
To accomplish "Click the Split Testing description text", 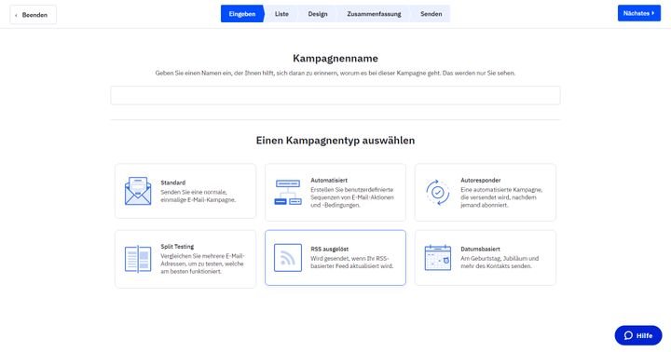I will (202, 264).
